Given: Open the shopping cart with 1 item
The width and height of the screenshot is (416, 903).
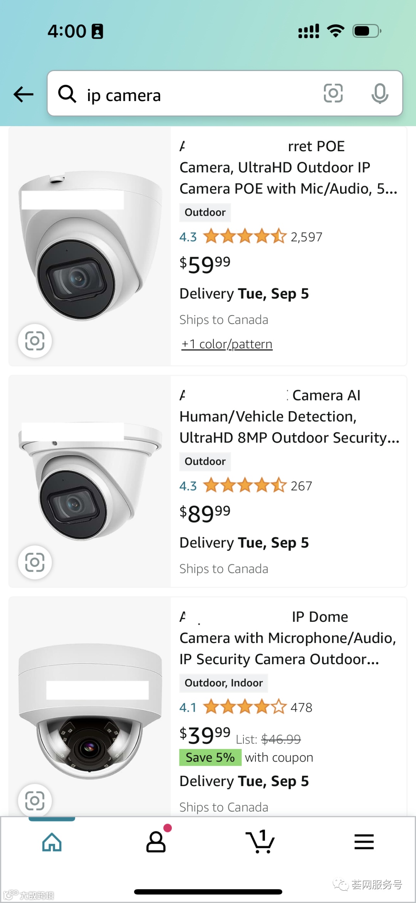Looking at the screenshot, I should point(260,842).
